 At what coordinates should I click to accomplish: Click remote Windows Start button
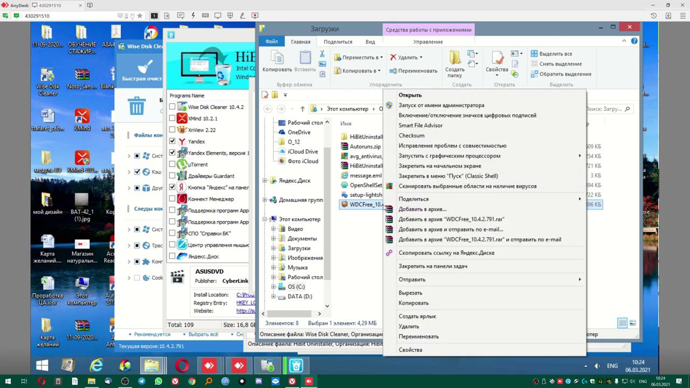tap(43, 366)
